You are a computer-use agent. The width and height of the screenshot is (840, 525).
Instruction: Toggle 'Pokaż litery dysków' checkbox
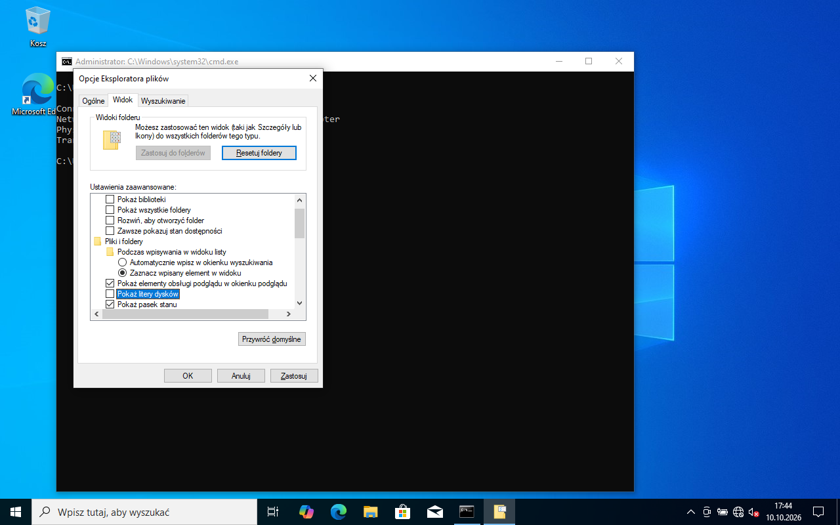pyautogui.click(x=110, y=294)
